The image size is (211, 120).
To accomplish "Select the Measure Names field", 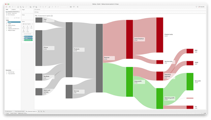I will point(12,25).
